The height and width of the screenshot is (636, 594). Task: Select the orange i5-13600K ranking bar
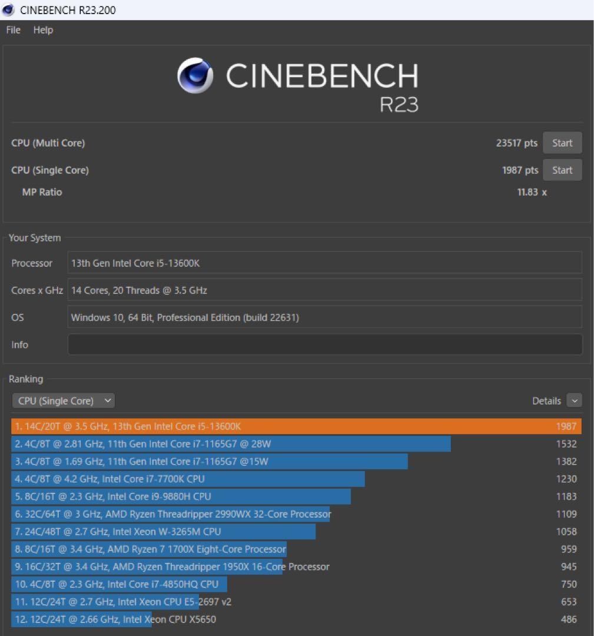tap(296, 426)
